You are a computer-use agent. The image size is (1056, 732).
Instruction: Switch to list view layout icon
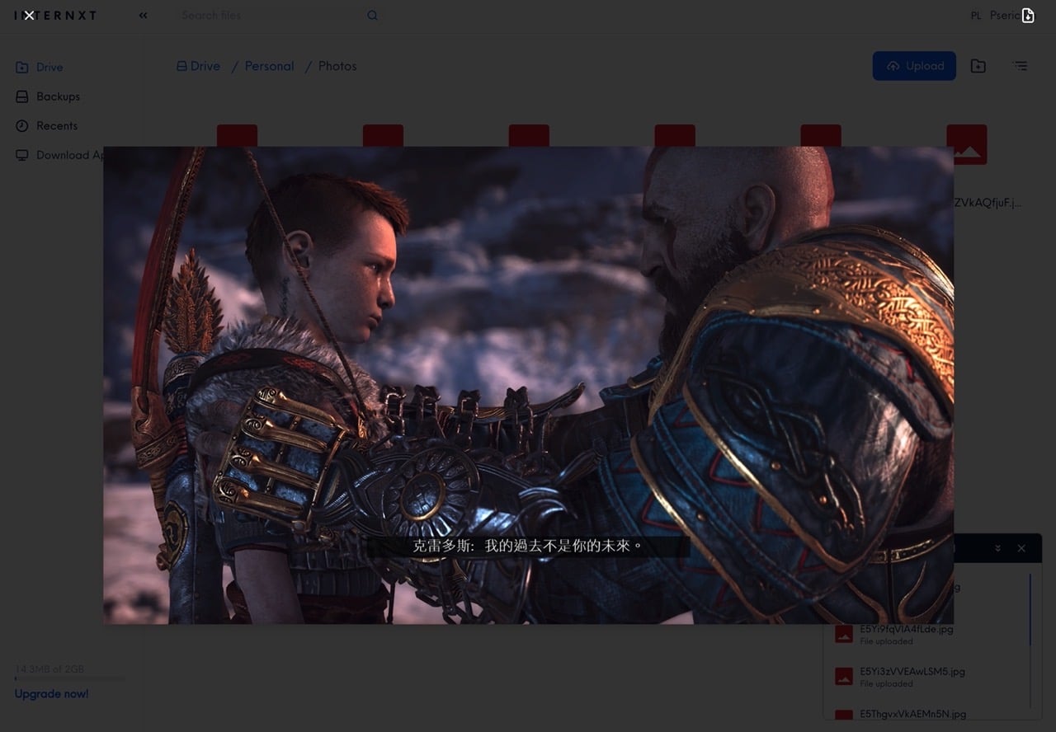click(1021, 66)
